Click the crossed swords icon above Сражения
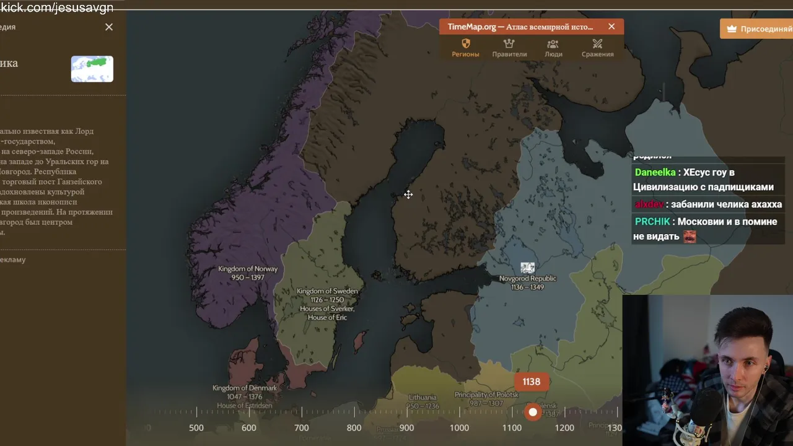The image size is (793, 446). [597, 43]
